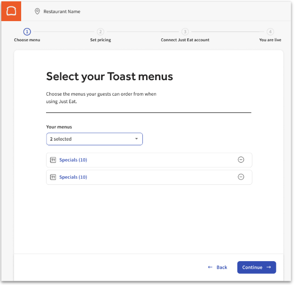Click the caret arrow in the menus dropdown

point(136,139)
